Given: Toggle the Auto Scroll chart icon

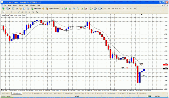Looking at the screenshot, I should pyautogui.click(x=82, y=8).
